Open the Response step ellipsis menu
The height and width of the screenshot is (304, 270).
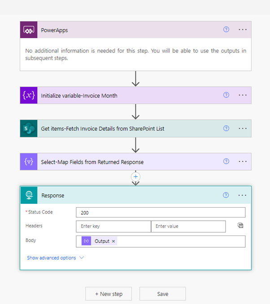(242, 195)
